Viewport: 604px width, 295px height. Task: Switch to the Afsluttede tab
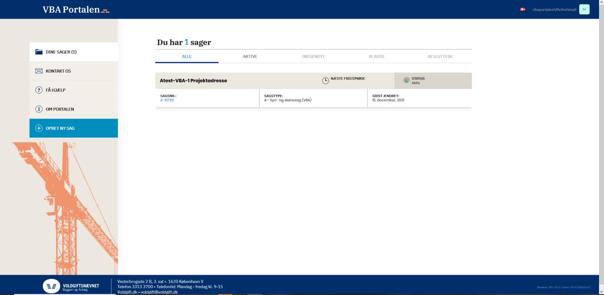440,56
